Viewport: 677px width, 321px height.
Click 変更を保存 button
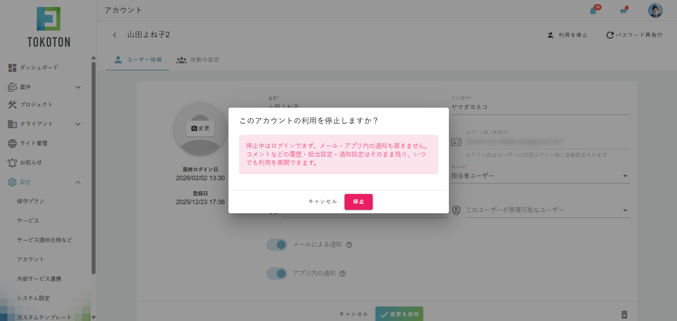(399, 314)
